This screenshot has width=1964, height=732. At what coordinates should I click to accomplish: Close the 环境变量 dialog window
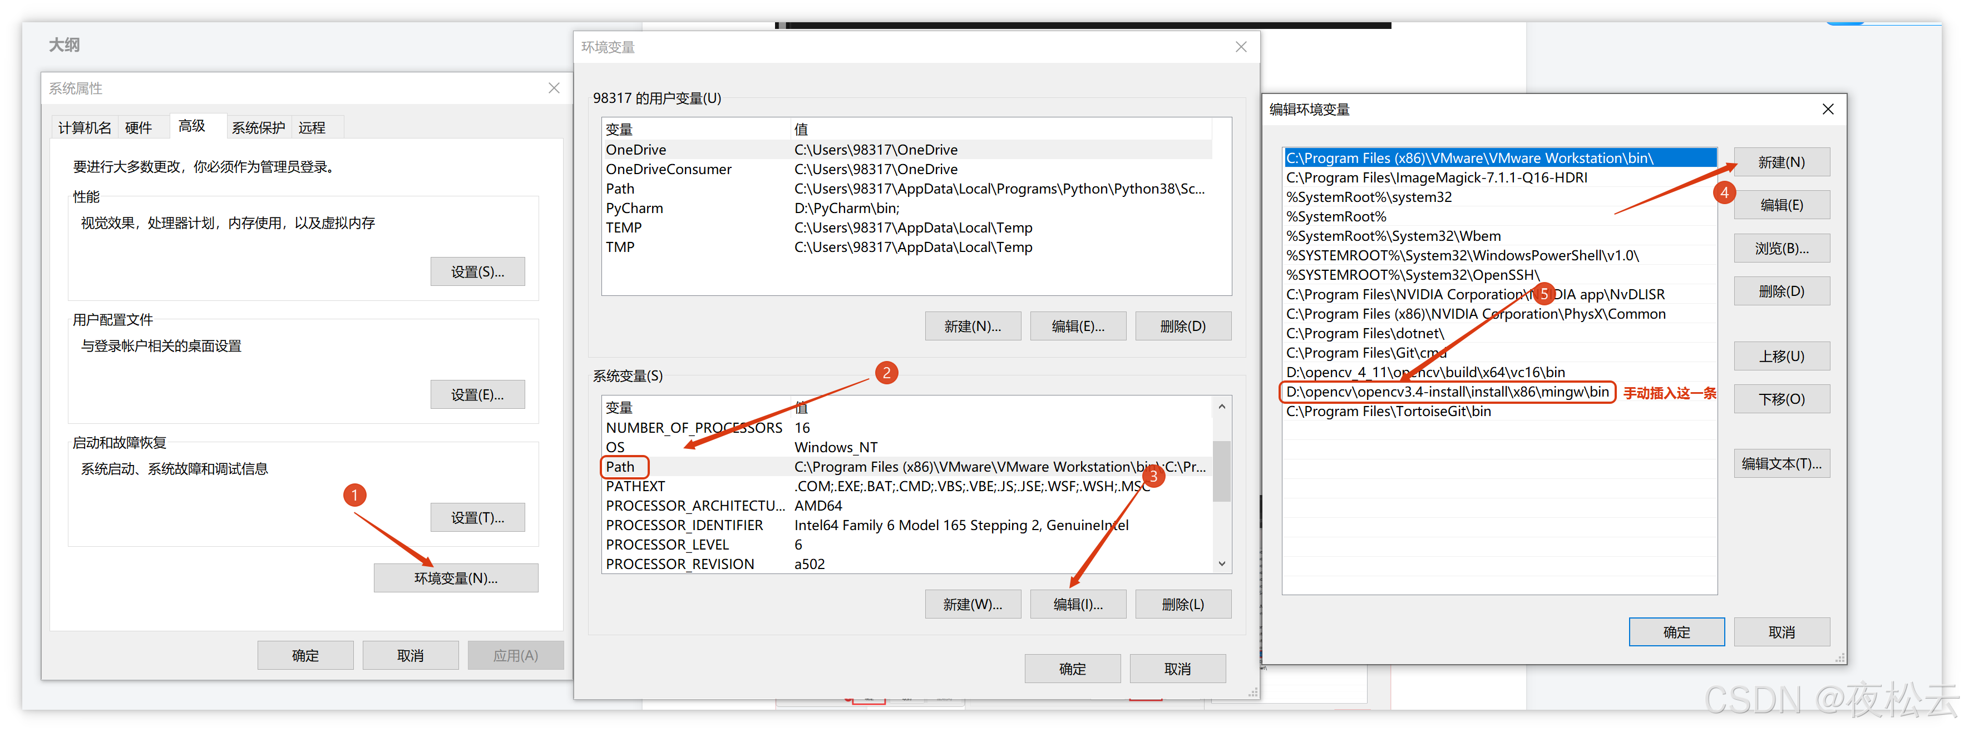[x=1241, y=47]
